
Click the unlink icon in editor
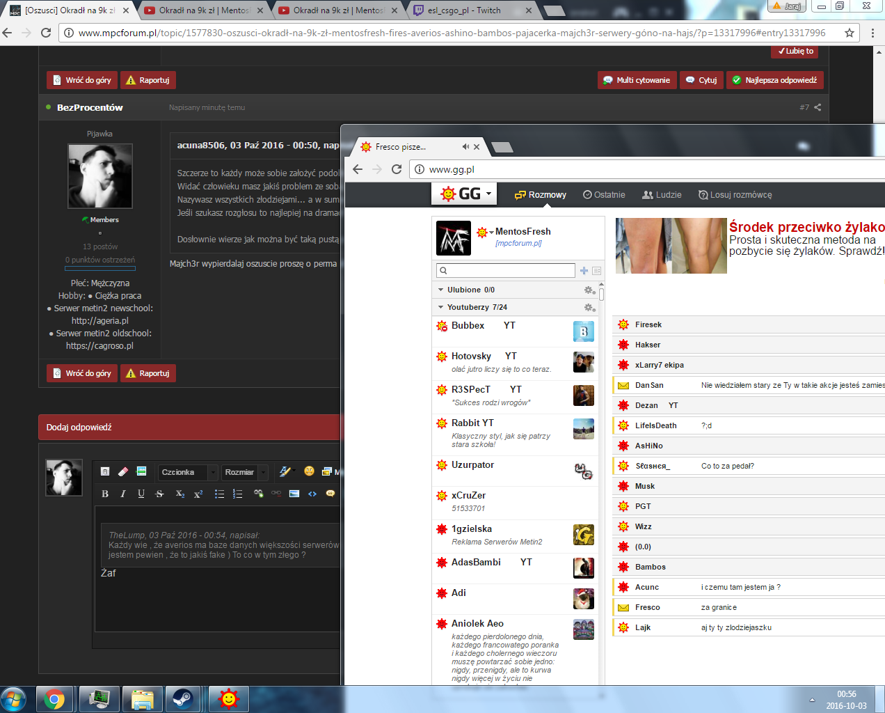[x=276, y=494]
